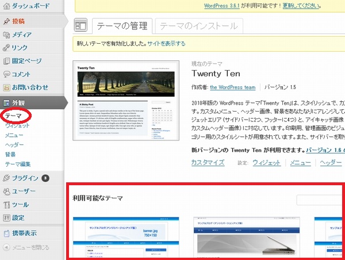Click the mobile icon beside 携帯表示
The height and width of the screenshot is (260, 345).
tap(6, 234)
